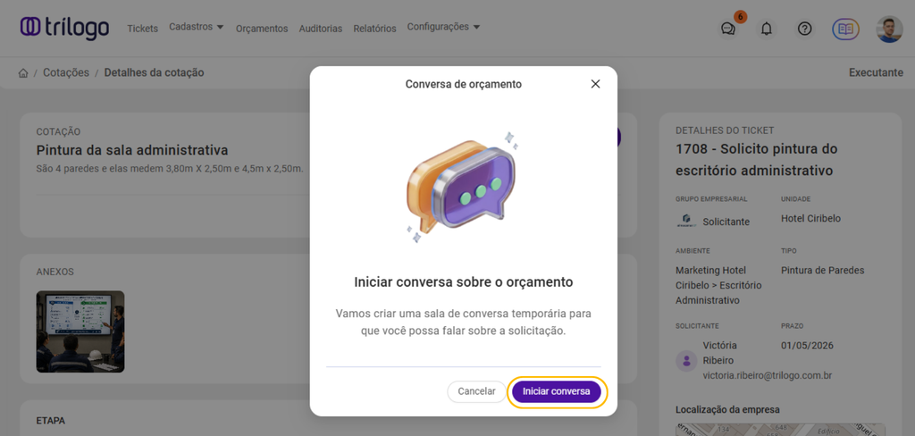Screen dimensions: 915x436
Task: Expand the Configurações dropdown menu
Action: point(443,27)
